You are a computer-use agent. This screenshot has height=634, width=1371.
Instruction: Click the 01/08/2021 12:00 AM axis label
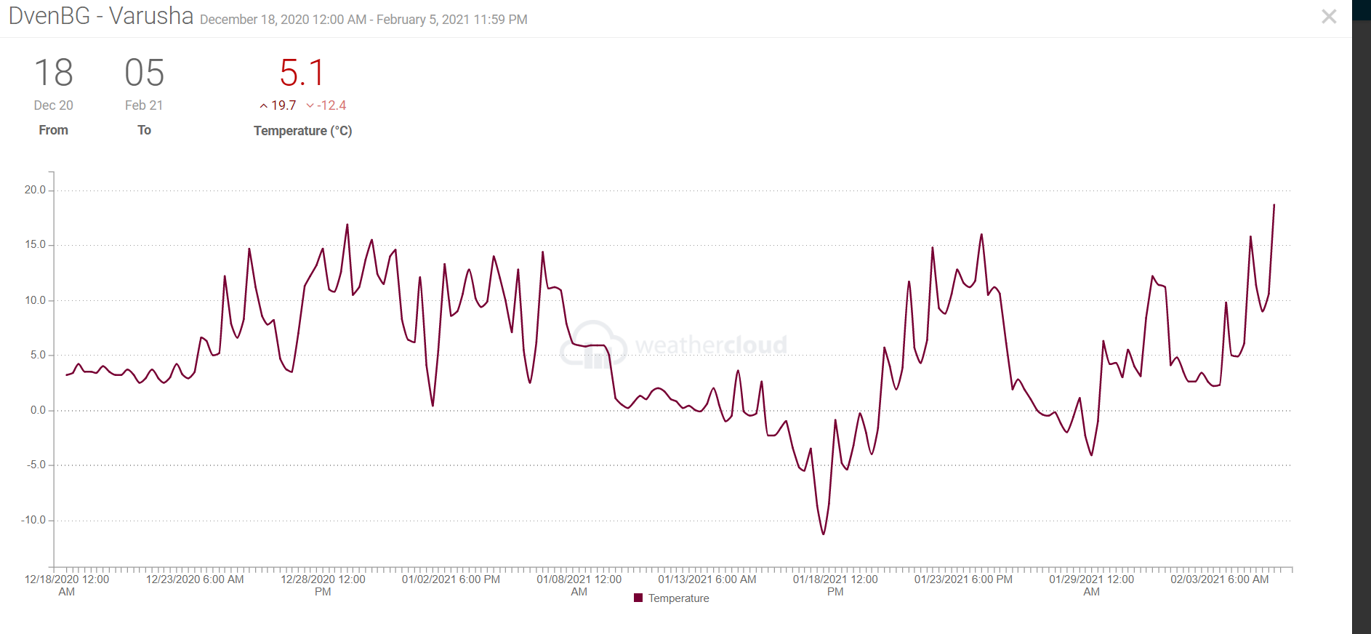pyautogui.click(x=579, y=585)
